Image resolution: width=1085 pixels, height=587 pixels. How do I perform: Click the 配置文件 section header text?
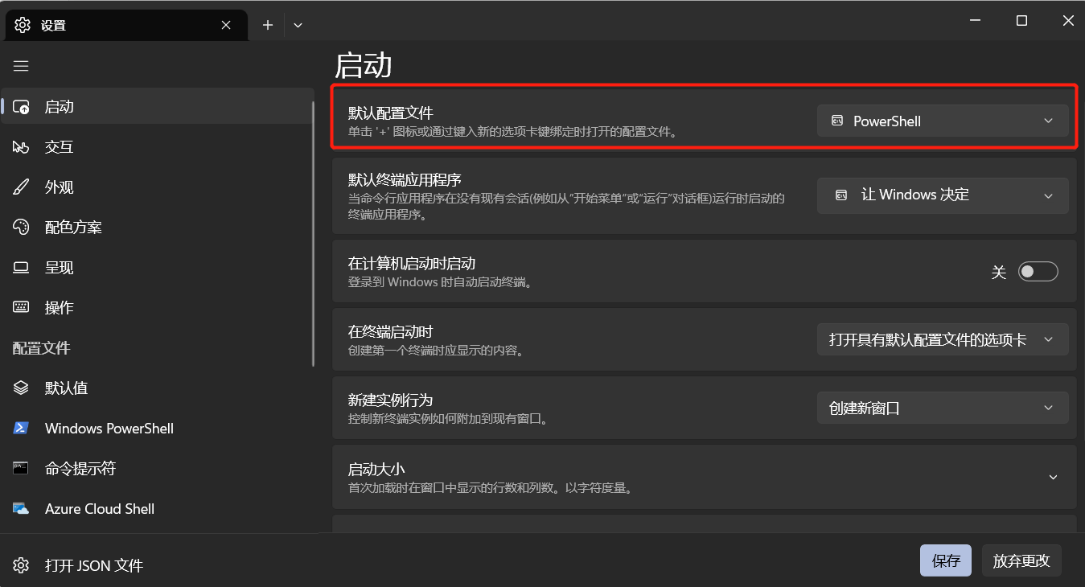point(42,348)
